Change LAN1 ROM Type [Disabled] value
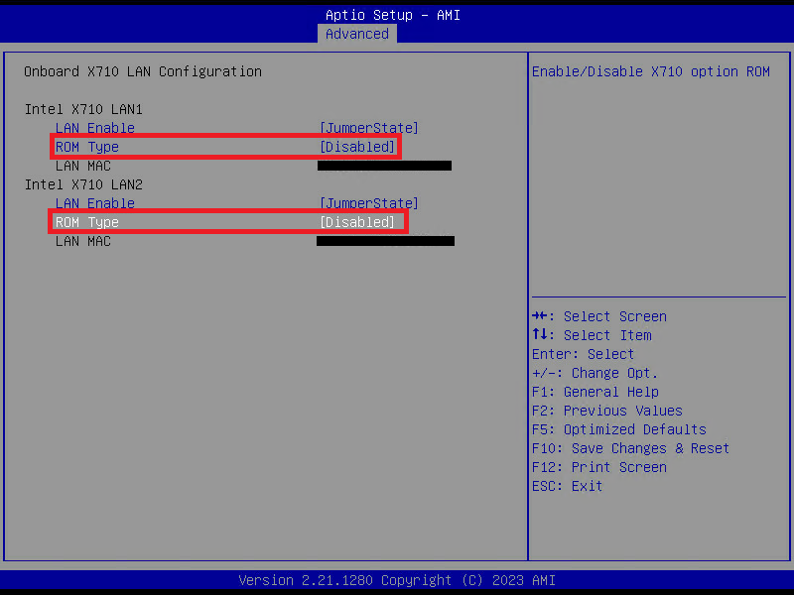Viewport: 794px width, 595px height. click(x=357, y=147)
